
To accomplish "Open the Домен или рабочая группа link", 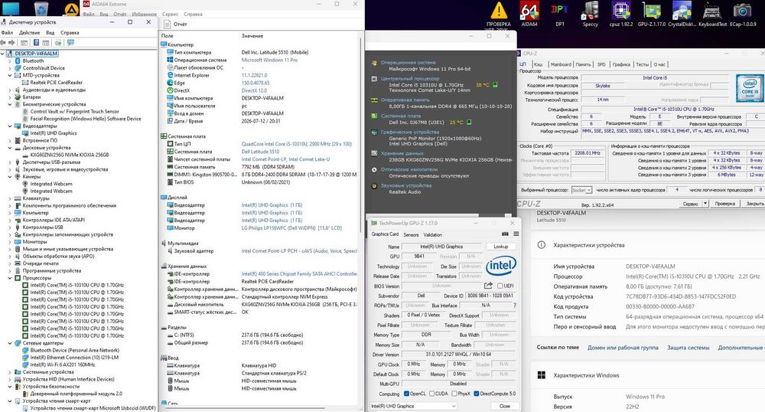I will point(623,348).
